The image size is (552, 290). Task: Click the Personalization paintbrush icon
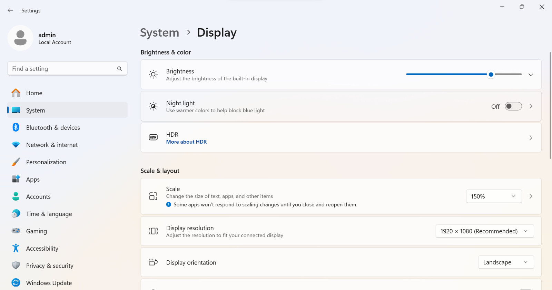tap(16, 162)
